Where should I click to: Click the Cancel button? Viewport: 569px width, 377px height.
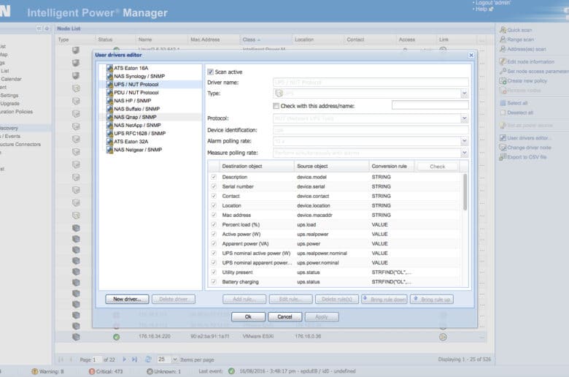pyautogui.click(x=284, y=316)
